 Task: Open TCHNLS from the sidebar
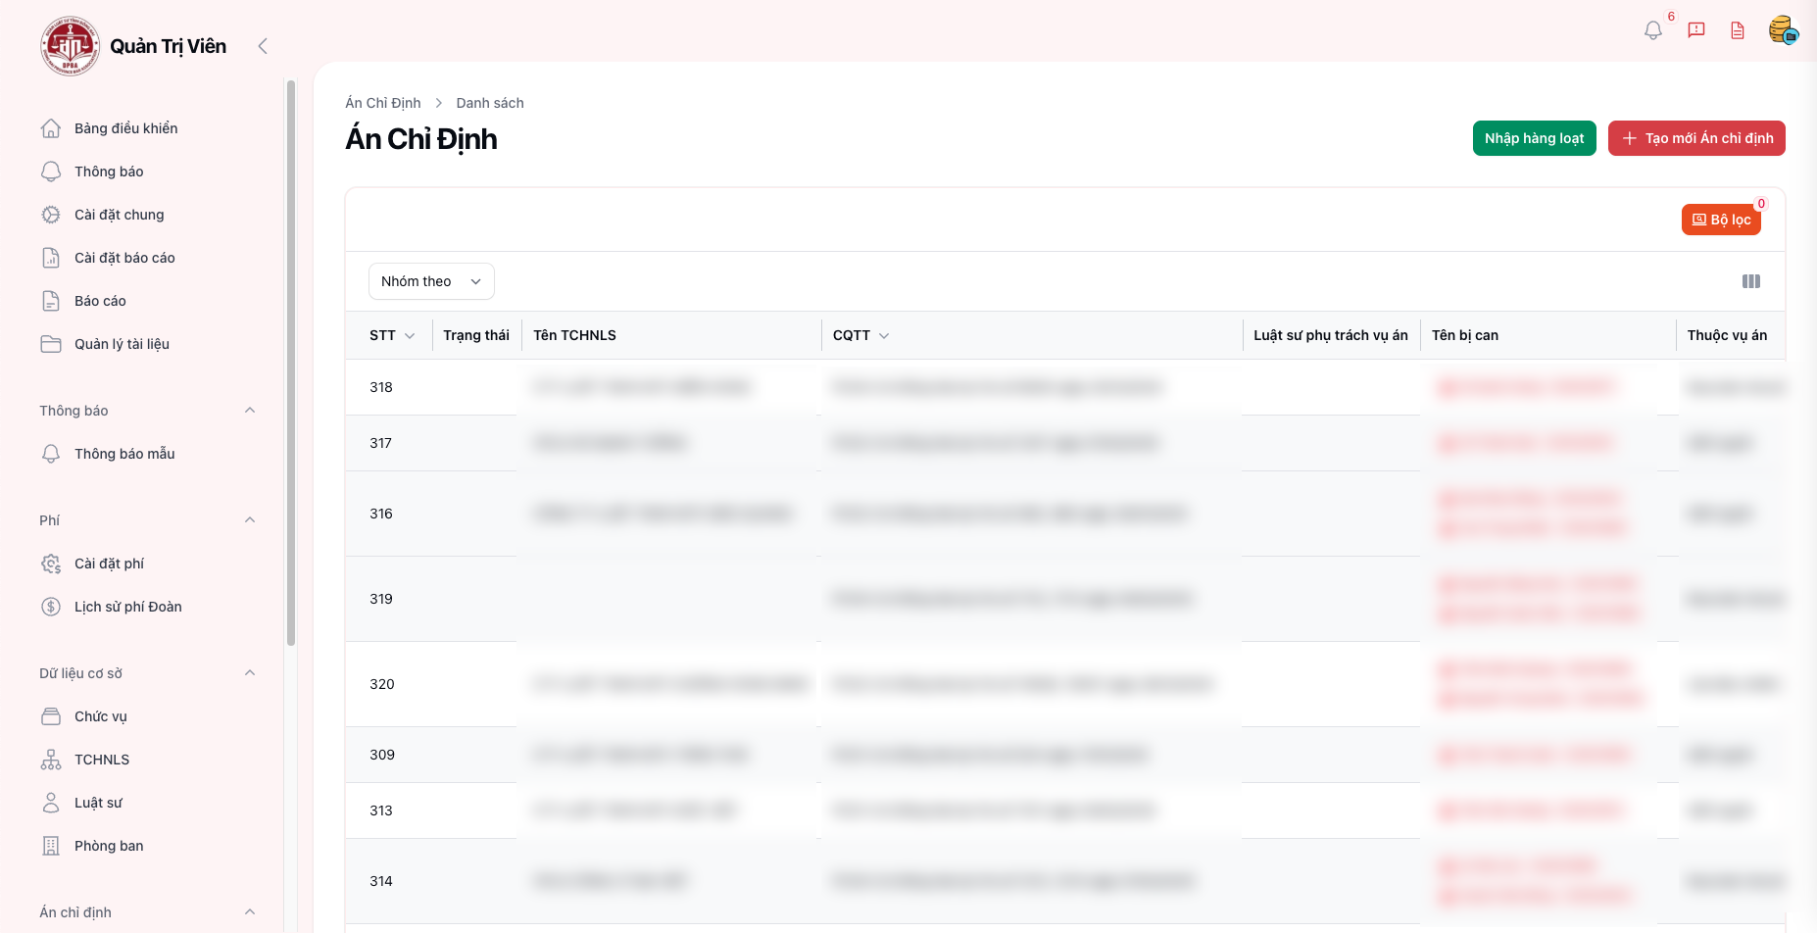[x=102, y=760]
